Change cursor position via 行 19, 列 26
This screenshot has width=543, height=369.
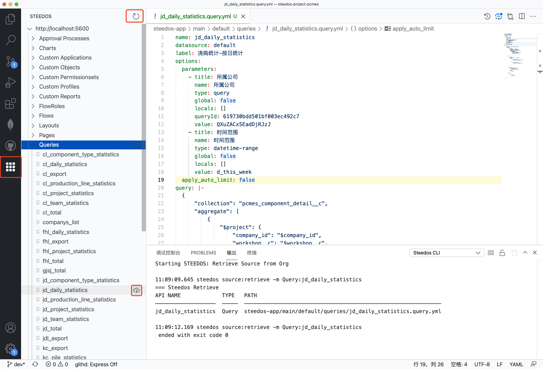click(x=428, y=364)
